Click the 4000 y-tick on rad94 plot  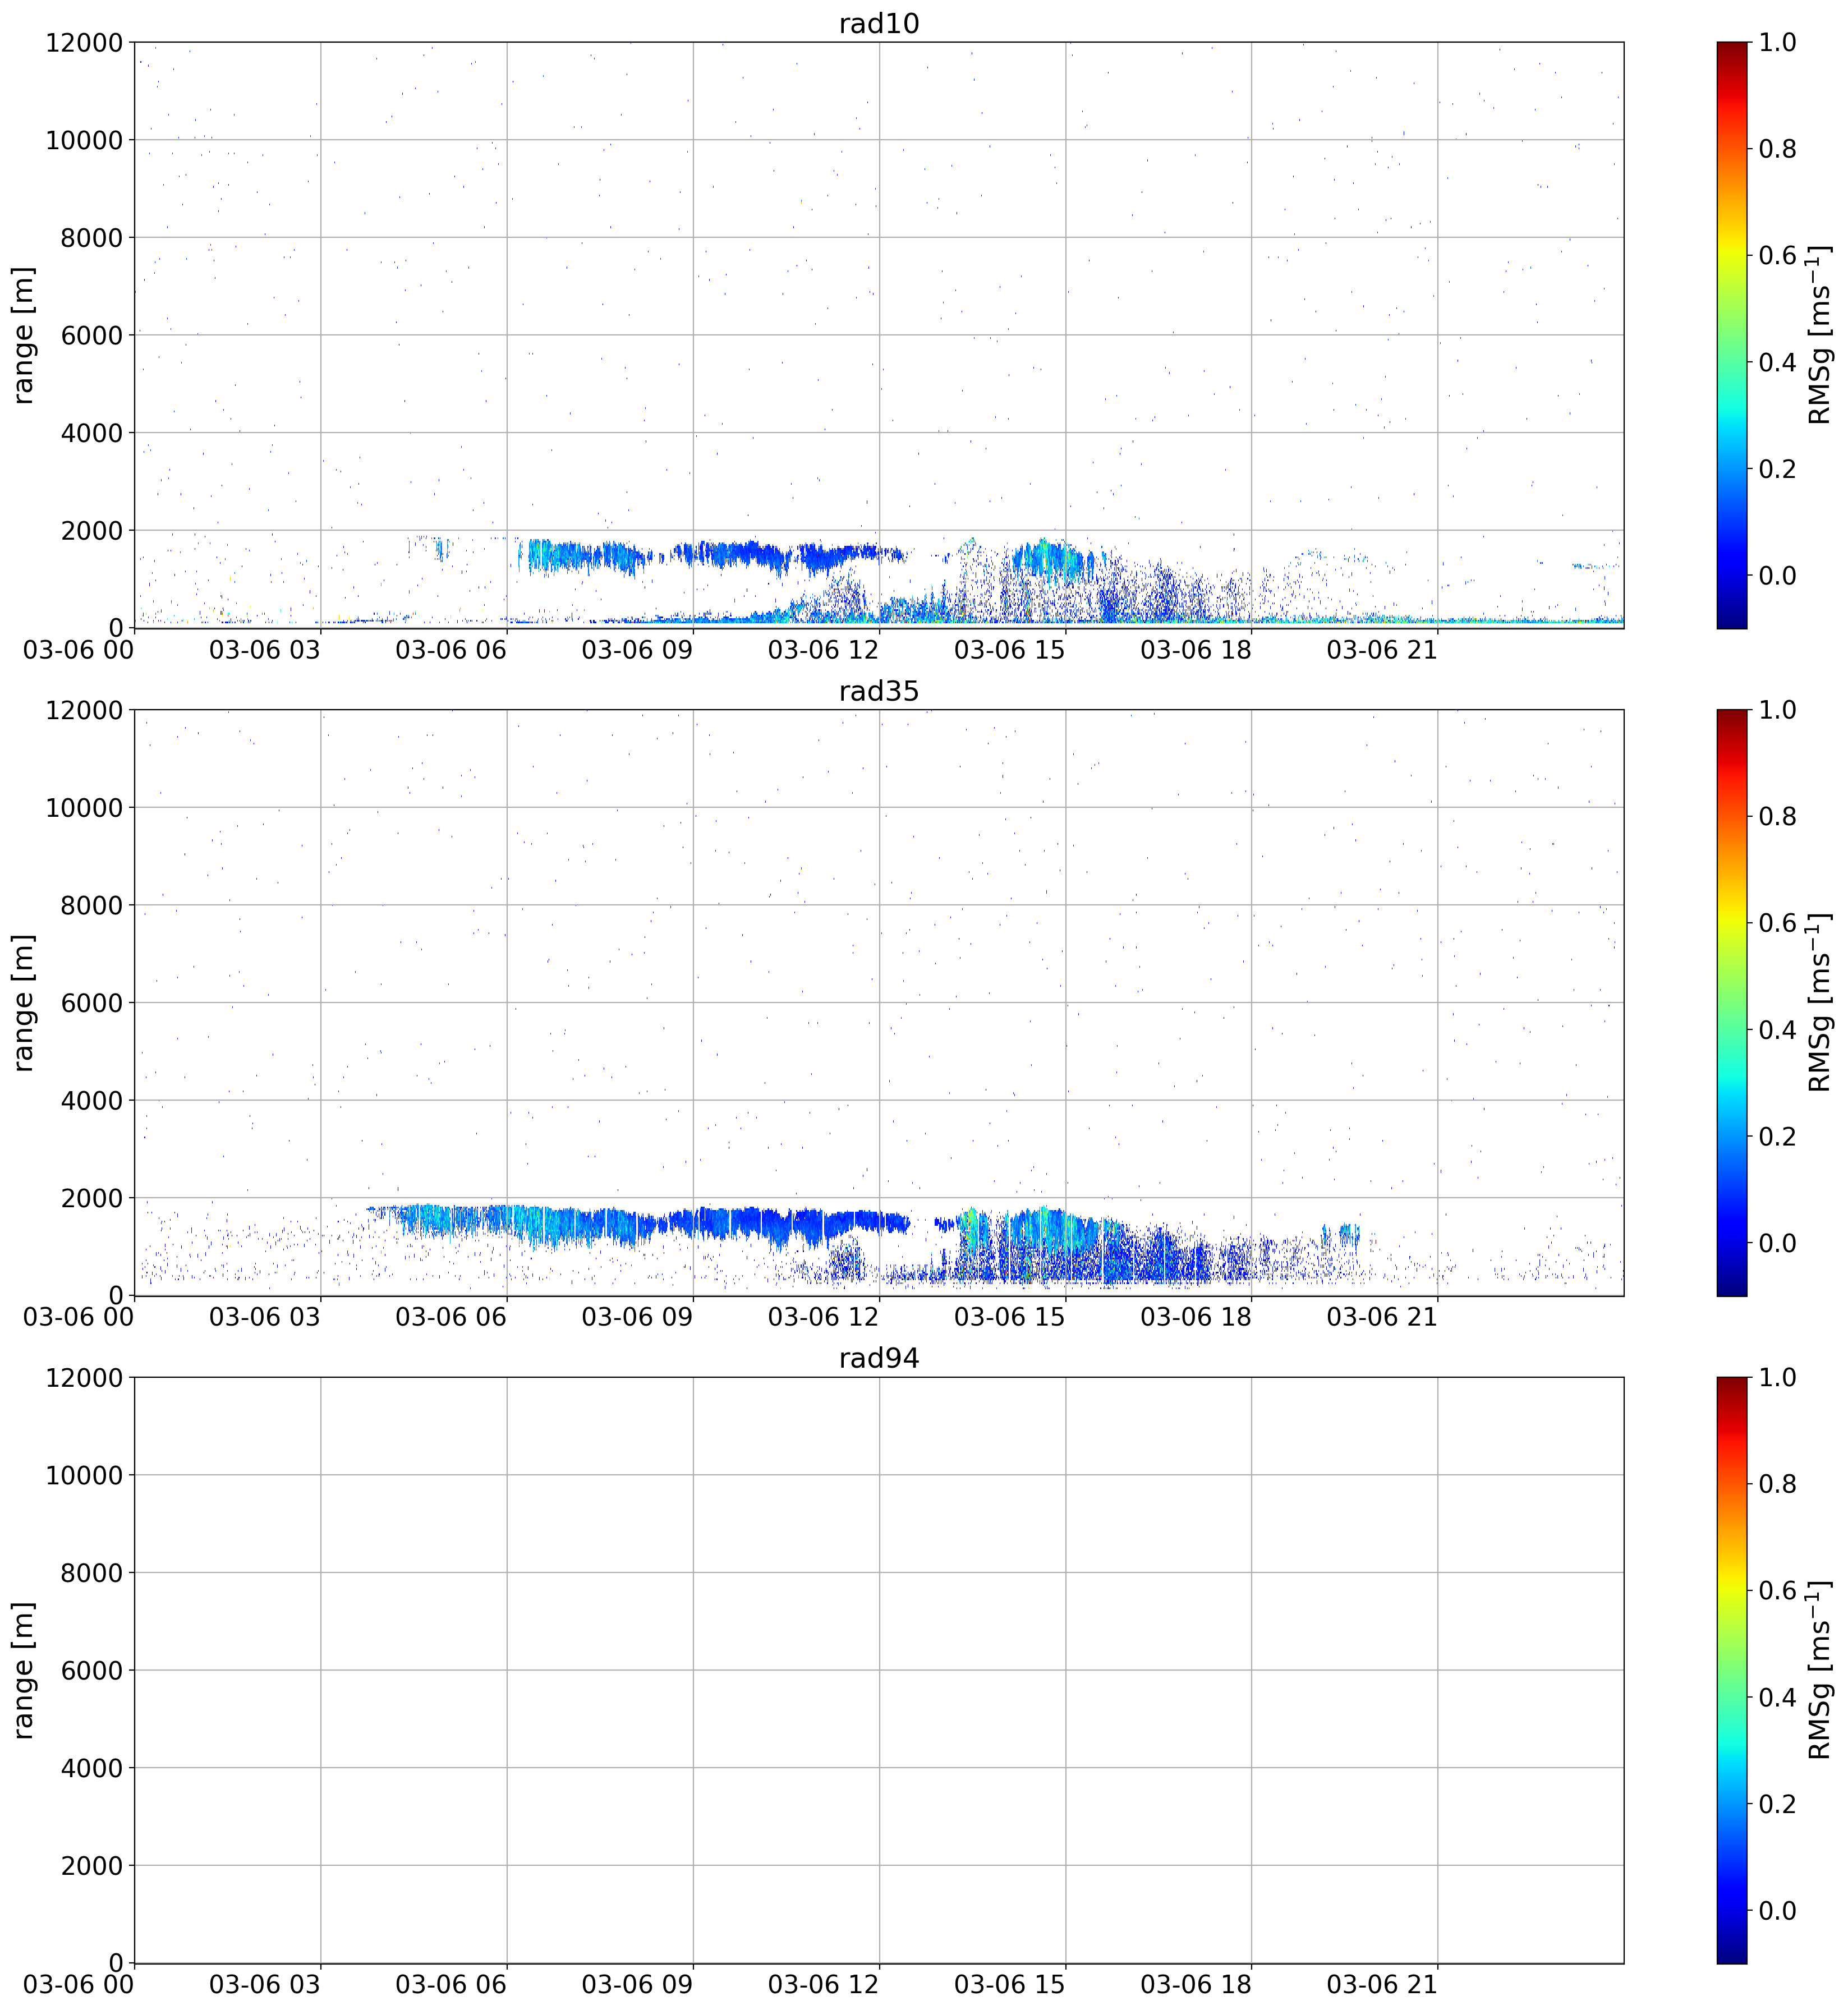(x=91, y=1768)
